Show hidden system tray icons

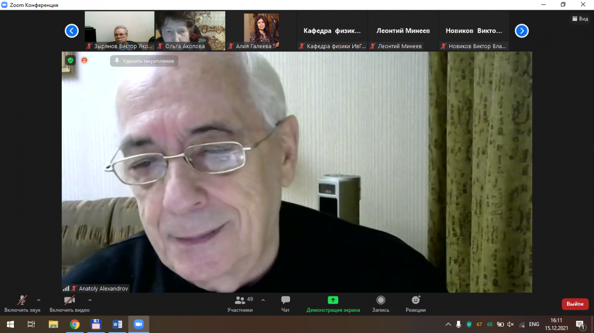pyautogui.click(x=448, y=324)
